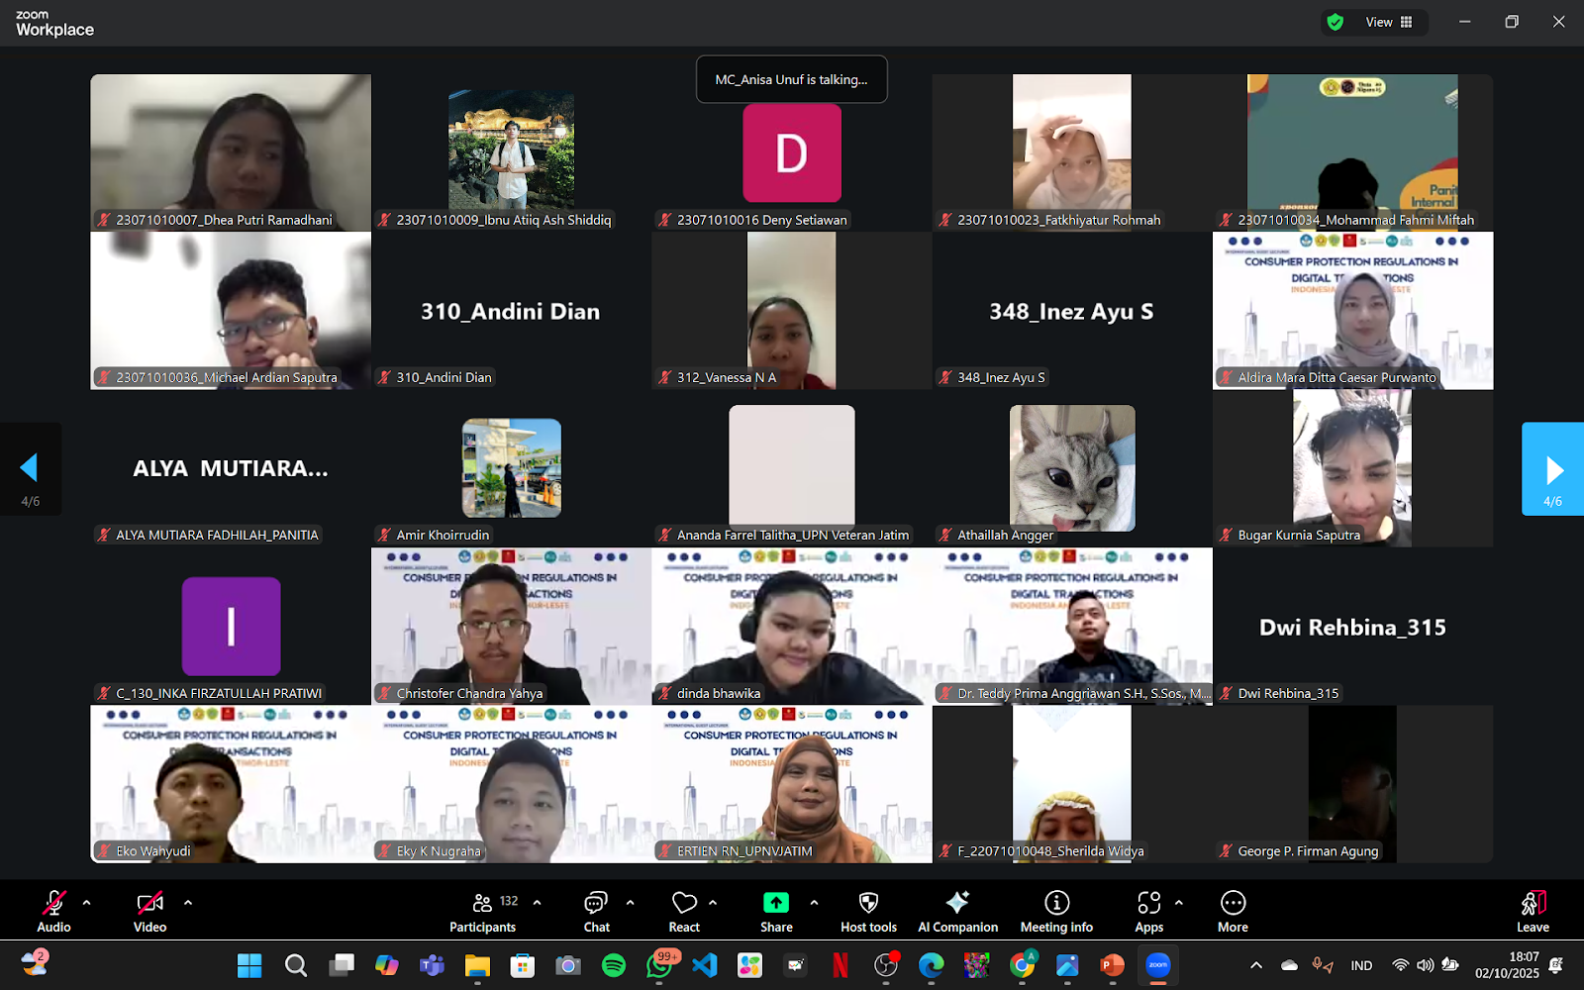Open Host tools shield
This screenshot has width=1584, height=990.
tap(868, 911)
